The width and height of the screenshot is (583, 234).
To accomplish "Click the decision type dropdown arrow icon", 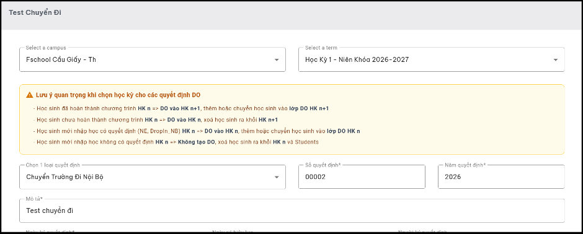I will click(277, 177).
